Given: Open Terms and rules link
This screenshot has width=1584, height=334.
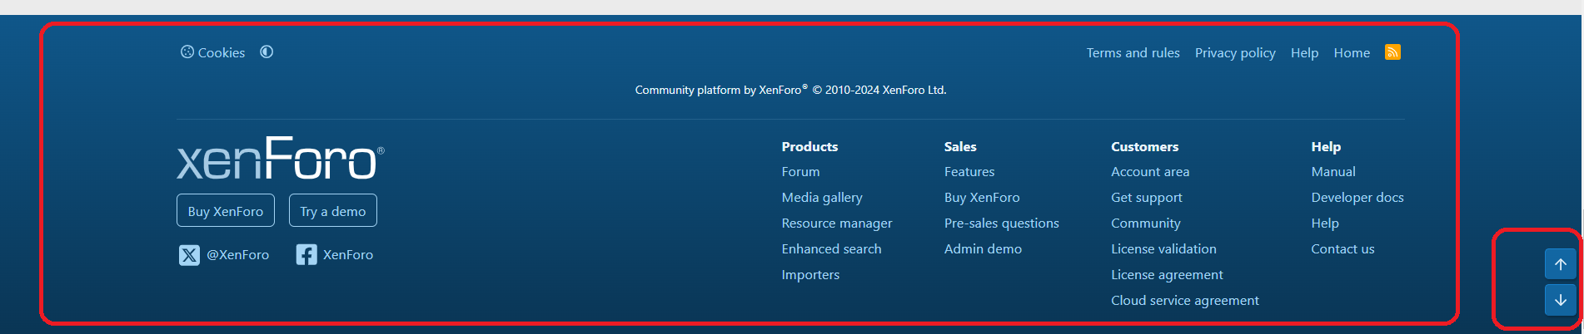Looking at the screenshot, I should coord(1133,52).
